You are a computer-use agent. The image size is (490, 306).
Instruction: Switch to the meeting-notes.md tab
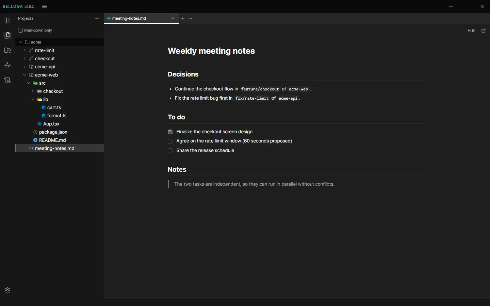point(142,18)
